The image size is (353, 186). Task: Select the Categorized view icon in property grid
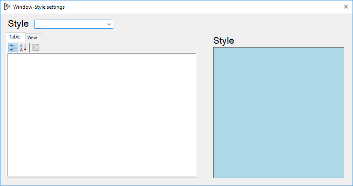13,48
